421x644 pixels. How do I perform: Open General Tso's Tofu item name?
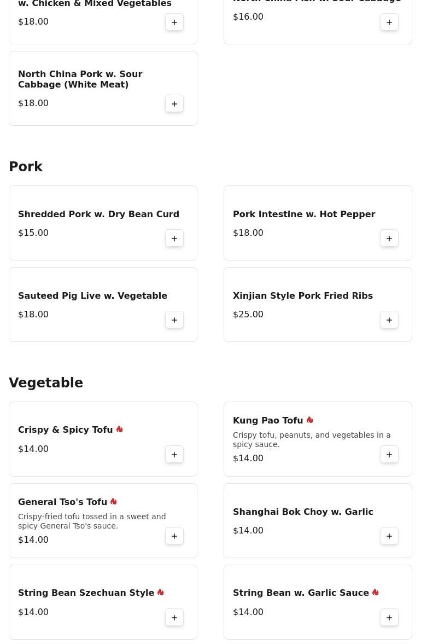point(62,502)
